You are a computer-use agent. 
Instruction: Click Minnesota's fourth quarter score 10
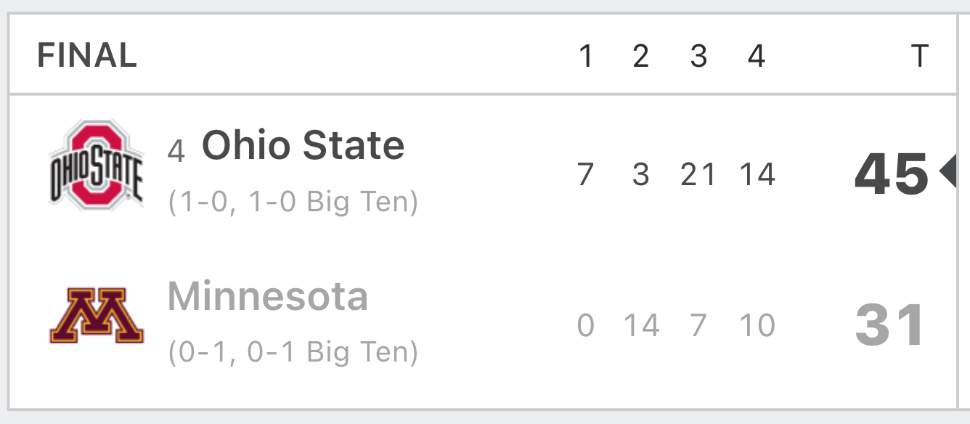757,325
